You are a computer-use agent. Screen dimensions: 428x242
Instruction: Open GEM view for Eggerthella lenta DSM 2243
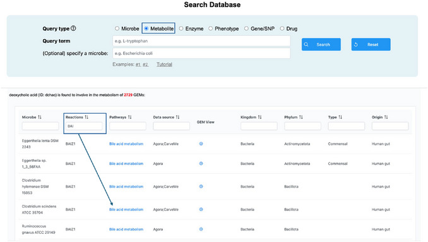[201, 143]
